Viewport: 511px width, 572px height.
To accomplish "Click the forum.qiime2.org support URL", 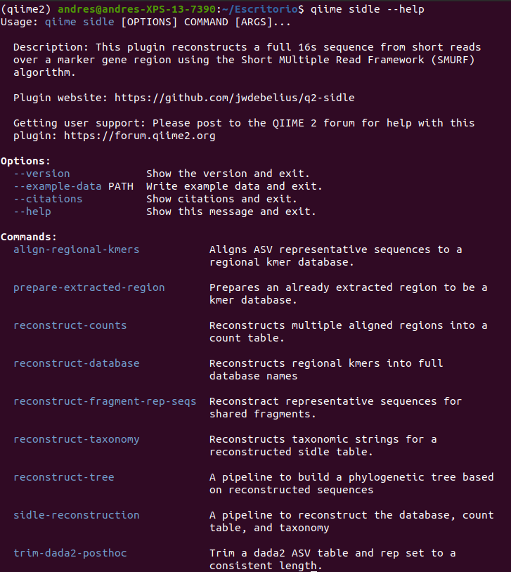I will [x=140, y=136].
